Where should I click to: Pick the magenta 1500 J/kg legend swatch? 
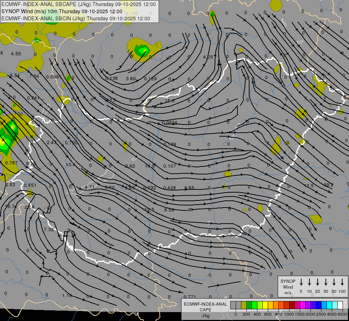point(303,305)
